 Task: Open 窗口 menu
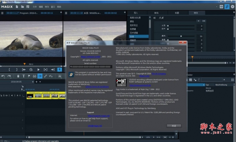point(53,7)
